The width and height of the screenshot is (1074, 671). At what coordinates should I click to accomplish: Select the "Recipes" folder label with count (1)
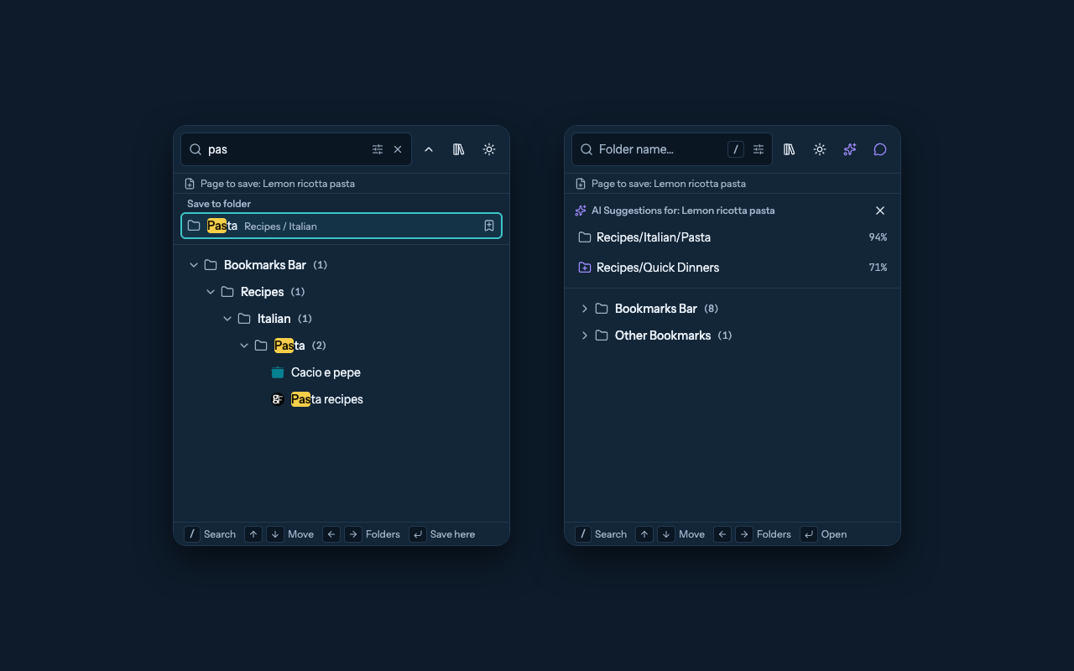[x=263, y=292]
